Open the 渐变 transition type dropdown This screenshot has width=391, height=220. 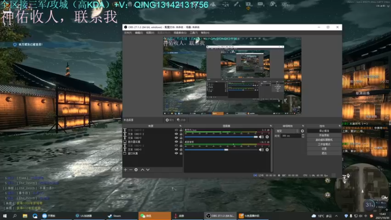[287, 131]
